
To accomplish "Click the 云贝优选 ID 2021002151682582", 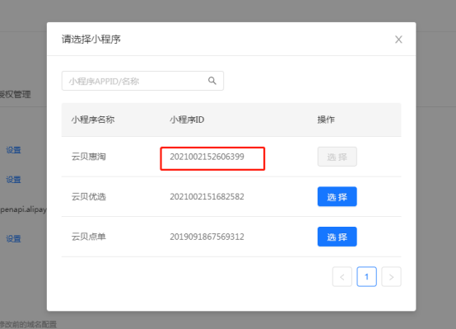I will 207,197.
